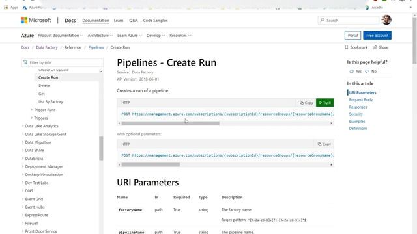Open the Q&A tab
The image size is (417, 234).
[133, 20]
